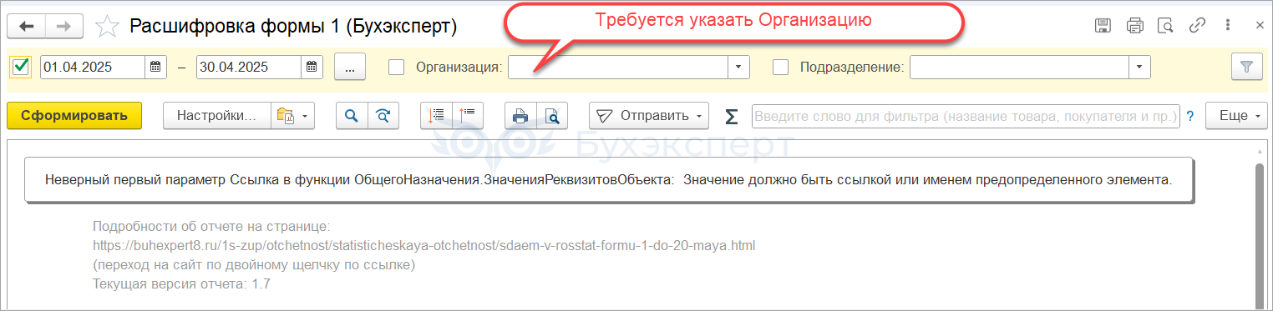Expand the Подразделение dropdown list
1273x311 pixels.
click(1139, 68)
